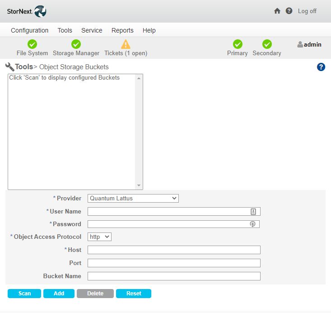The width and height of the screenshot is (331, 313).
Task: Click the Primary label
Action: pos(237,53)
